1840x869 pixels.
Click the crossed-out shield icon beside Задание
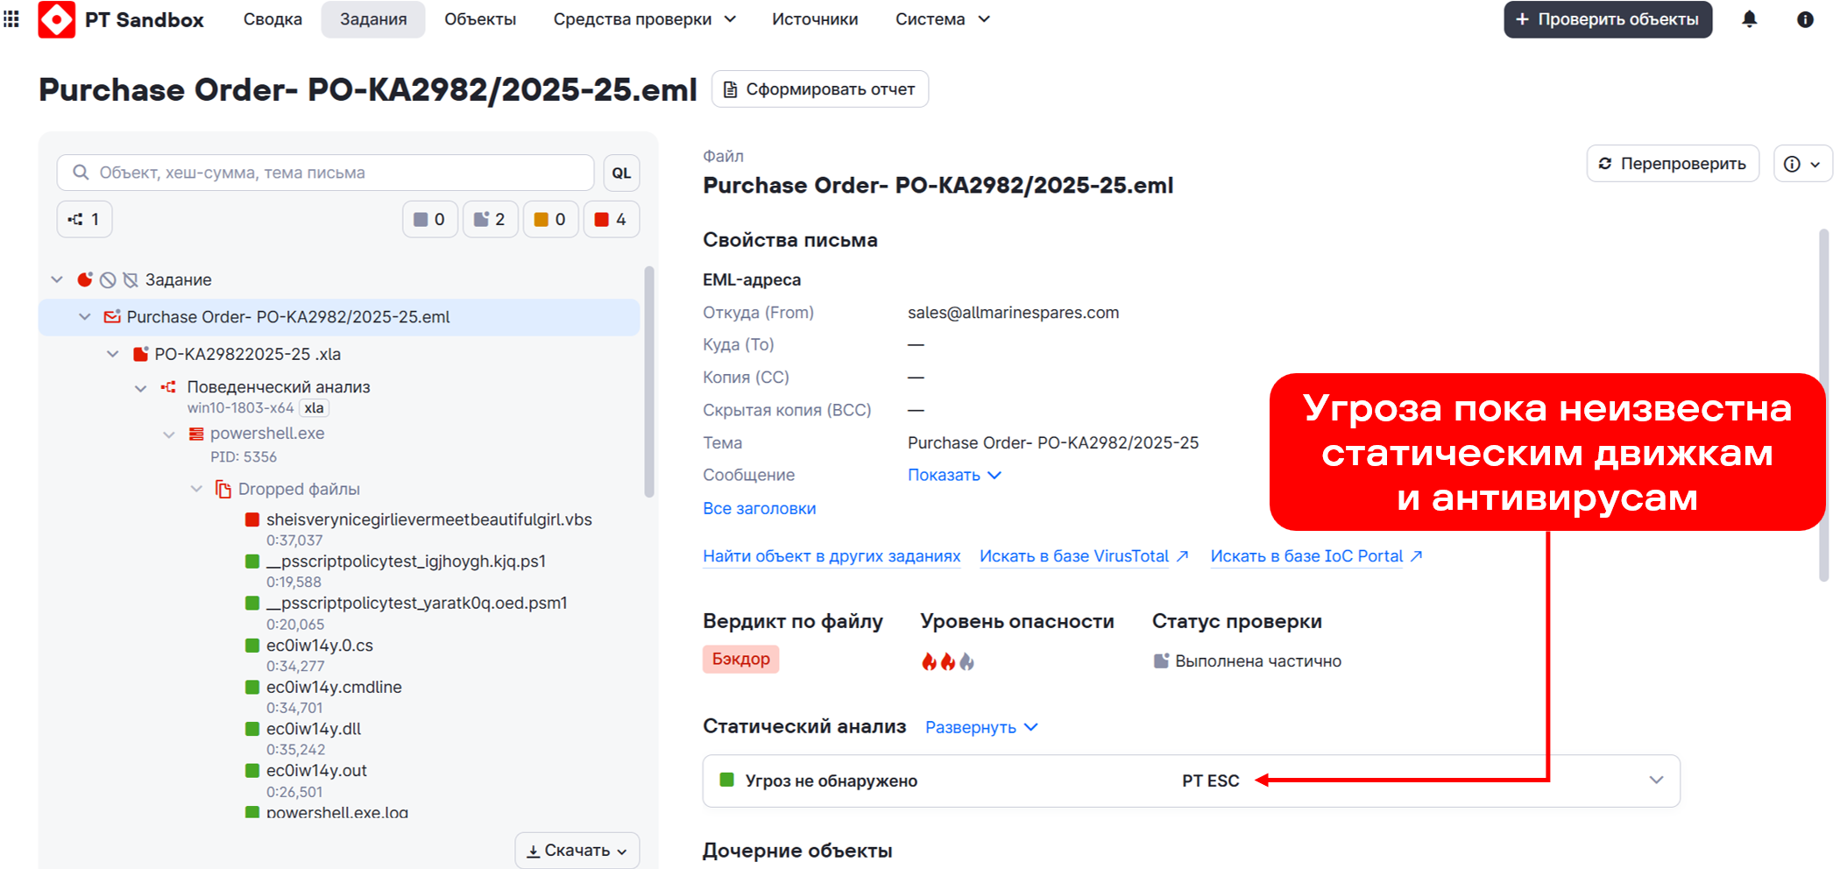131,279
